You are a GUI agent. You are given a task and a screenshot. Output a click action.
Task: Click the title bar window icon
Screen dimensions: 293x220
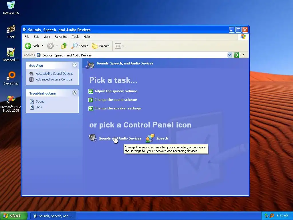25,30
